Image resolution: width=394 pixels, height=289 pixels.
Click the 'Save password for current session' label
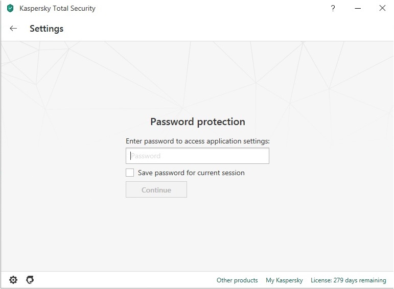pyautogui.click(x=191, y=173)
